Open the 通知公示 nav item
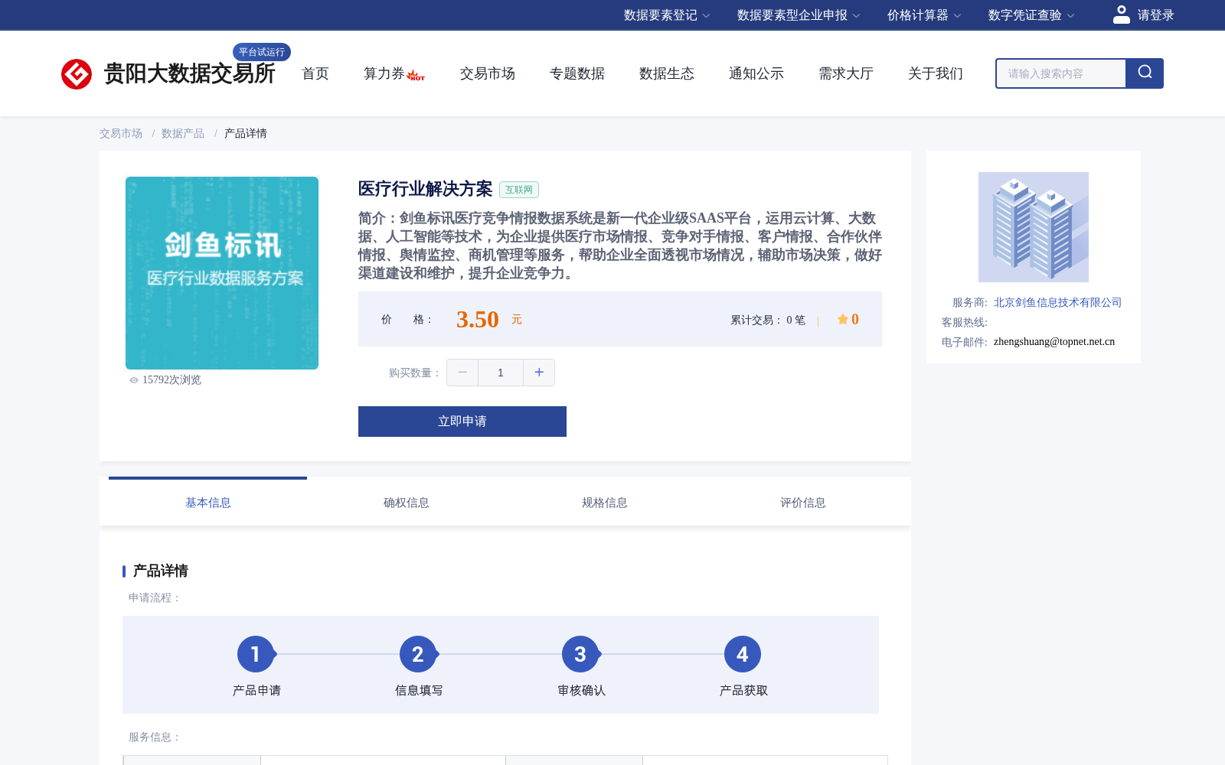This screenshot has height=765, width=1225. coord(756,73)
